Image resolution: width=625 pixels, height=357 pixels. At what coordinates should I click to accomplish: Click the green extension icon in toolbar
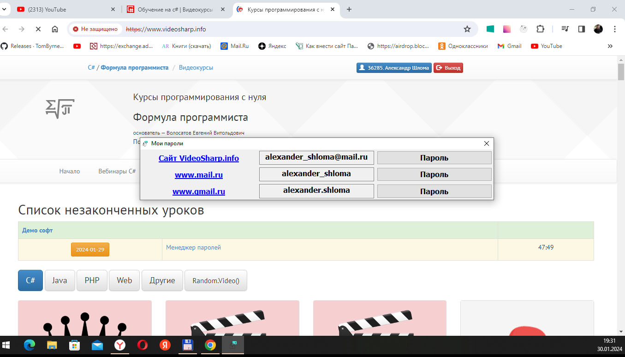pyautogui.click(x=490, y=29)
